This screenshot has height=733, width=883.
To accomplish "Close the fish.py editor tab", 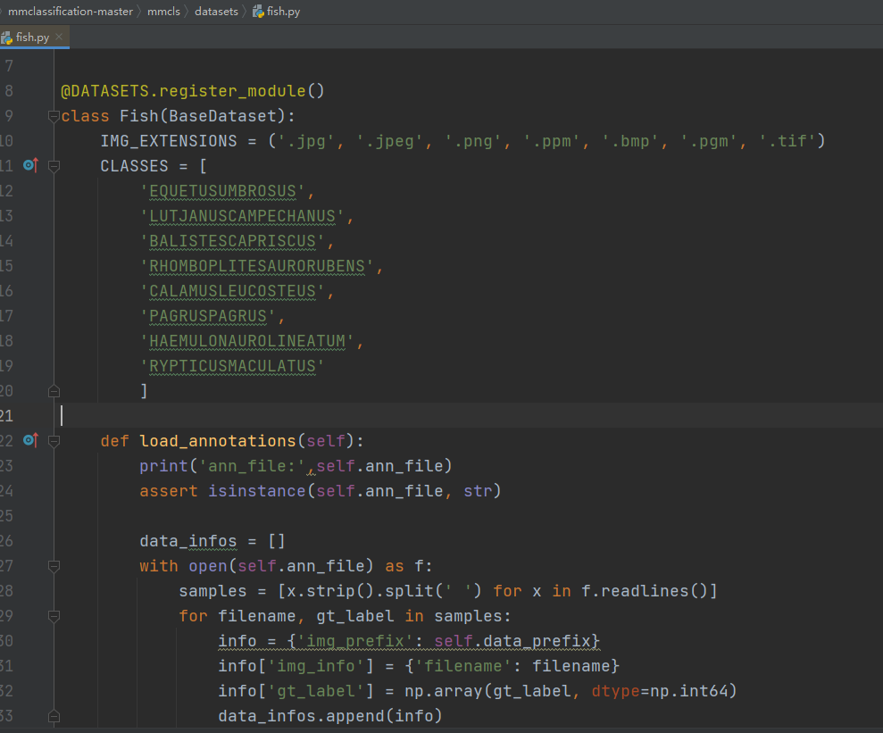I will pos(59,37).
